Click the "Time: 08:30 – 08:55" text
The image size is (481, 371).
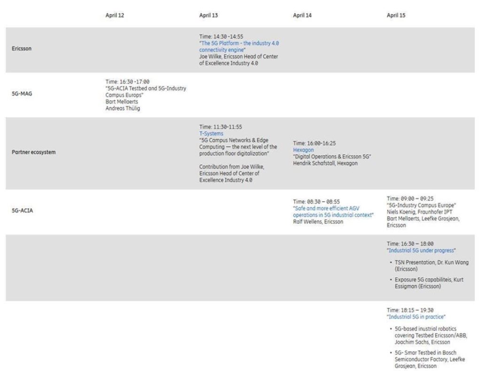pos(316,202)
